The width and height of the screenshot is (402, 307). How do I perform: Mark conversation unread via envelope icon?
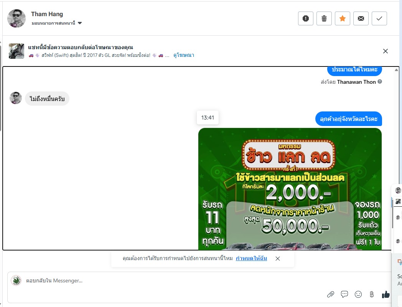[x=361, y=18]
